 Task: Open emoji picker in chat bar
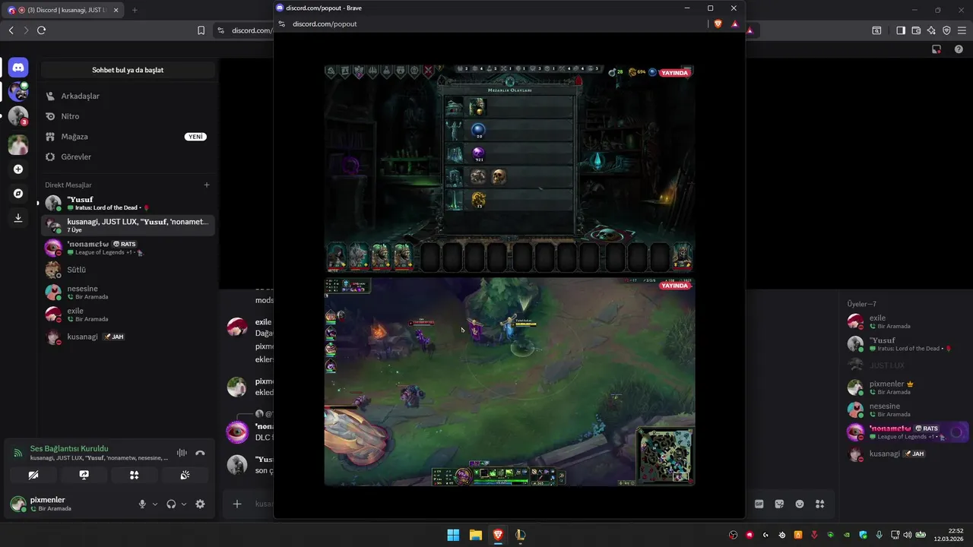tap(800, 504)
